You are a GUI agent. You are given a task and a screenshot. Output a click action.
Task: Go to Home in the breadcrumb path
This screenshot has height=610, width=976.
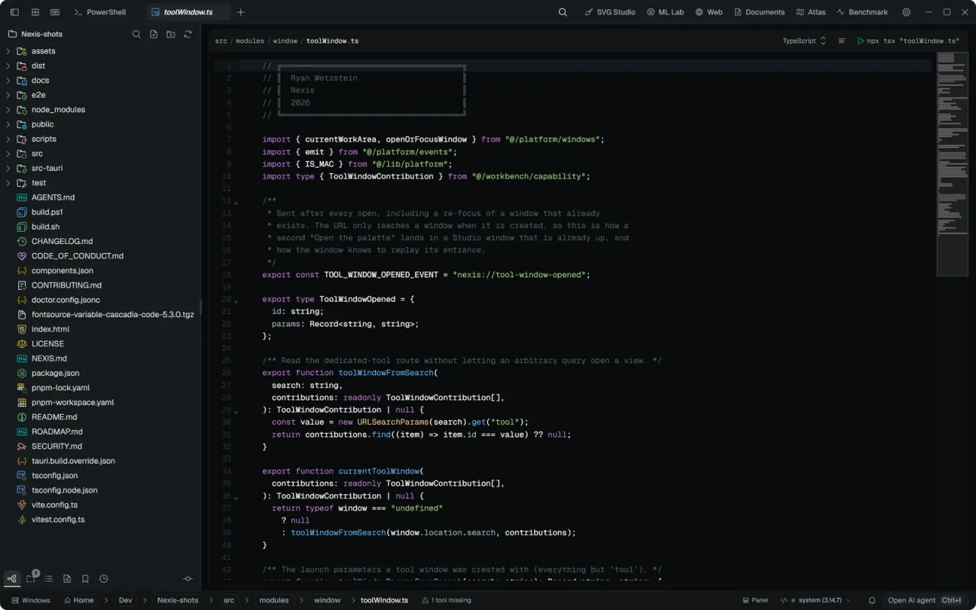(x=79, y=600)
